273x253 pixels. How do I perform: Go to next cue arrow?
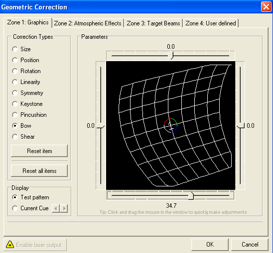pos(64,208)
